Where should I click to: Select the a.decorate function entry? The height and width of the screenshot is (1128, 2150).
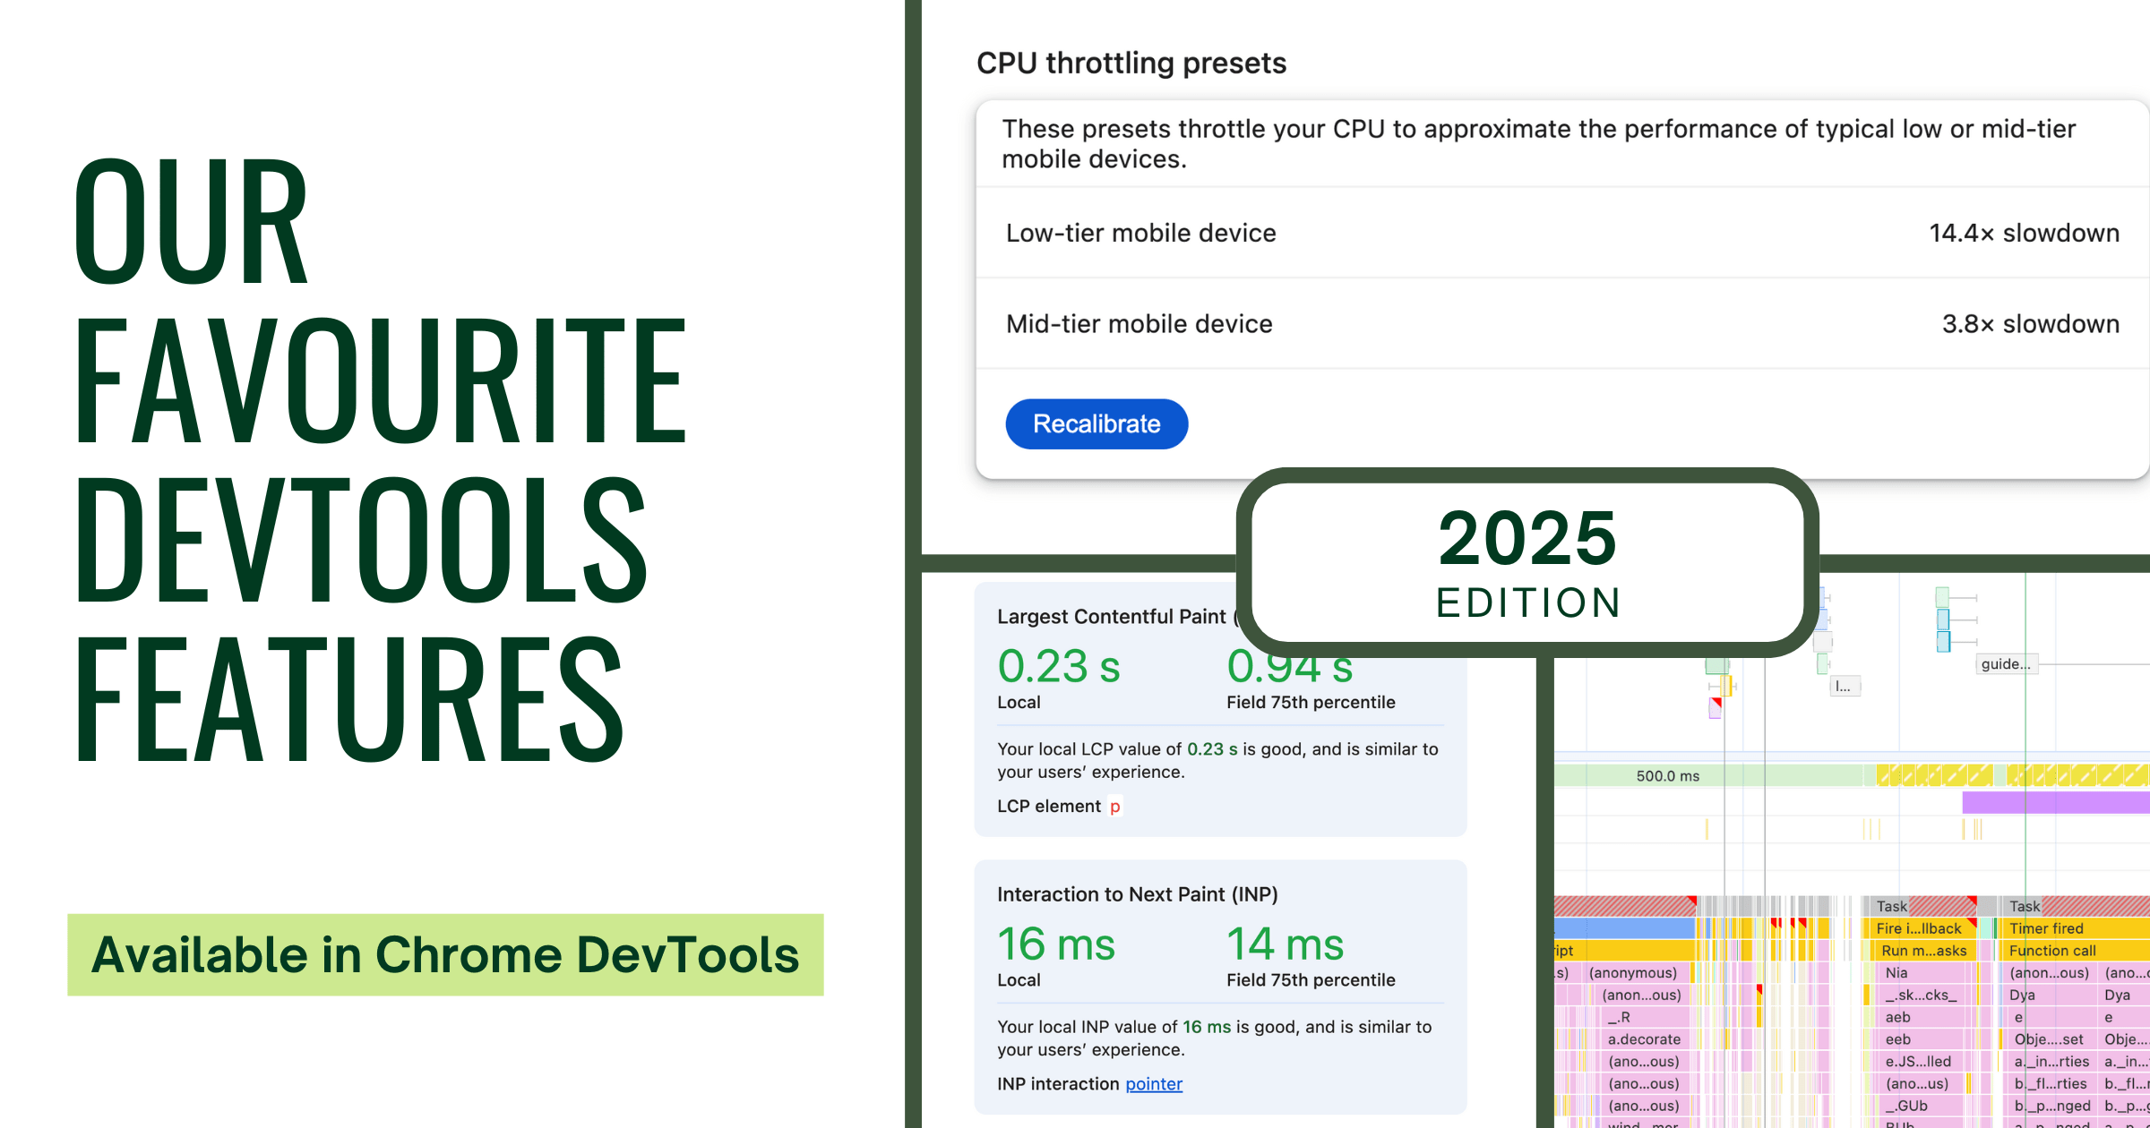tap(1645, 1039)
